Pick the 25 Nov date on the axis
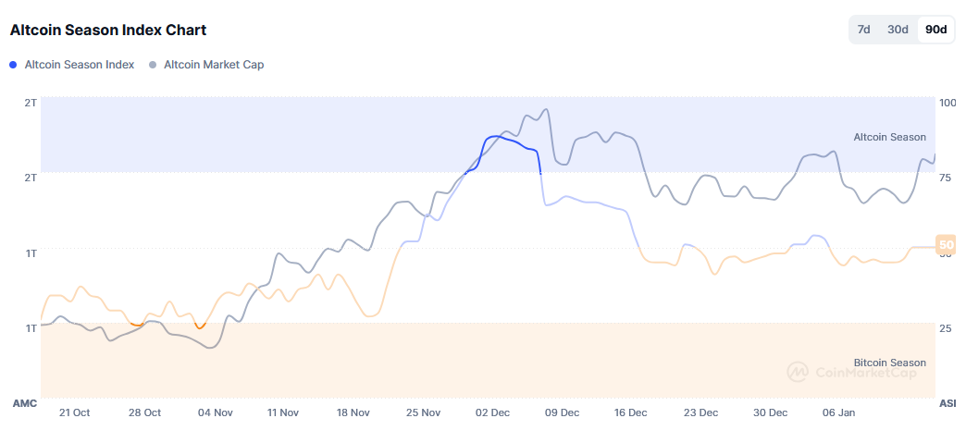Image resolution: width=966 pixels, height=443 pixels. [x=424, y=412]
